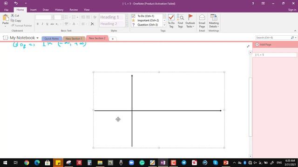Switch to the History tab
298x167 pixels.
[59, 10]
